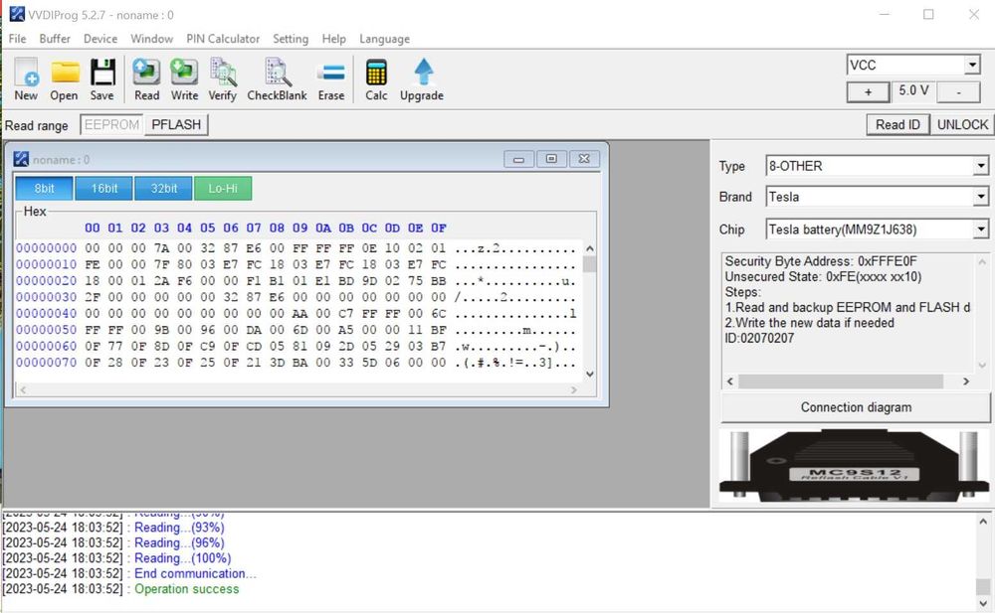Toggle the PFLASH read range
The height and width of the screenshot is (613, 995).
(176, 125)
